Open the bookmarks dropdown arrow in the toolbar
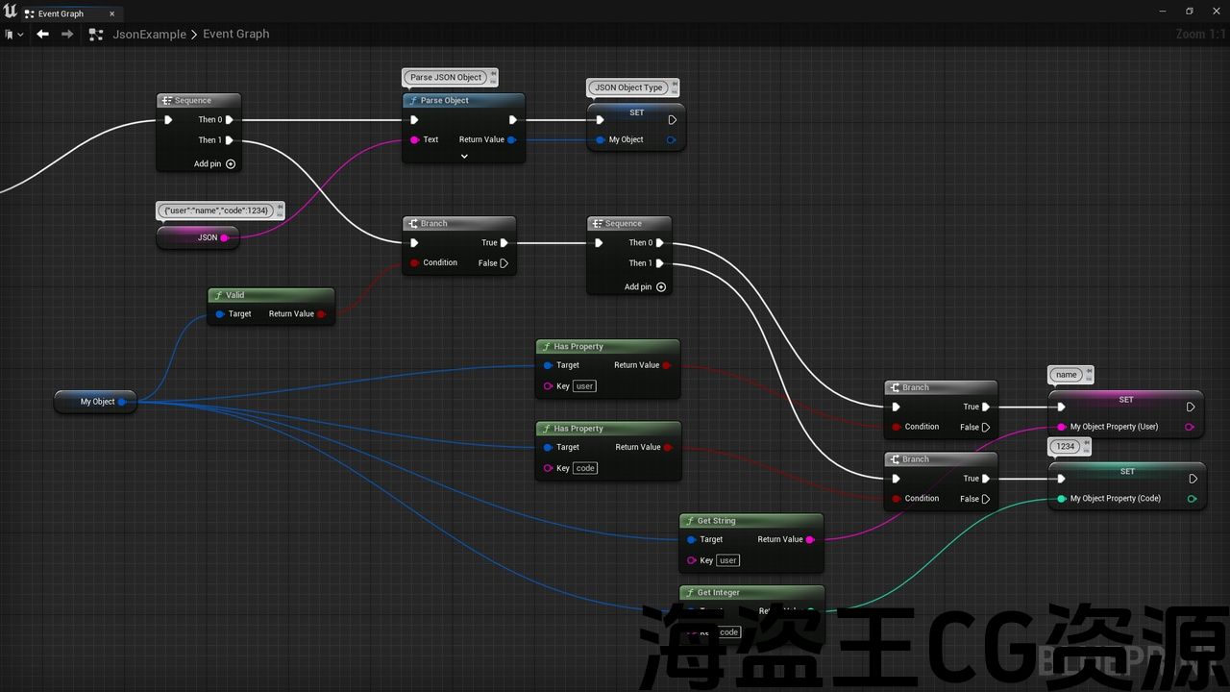Screen dimensions: 1230x692 (x=21, y=34)
